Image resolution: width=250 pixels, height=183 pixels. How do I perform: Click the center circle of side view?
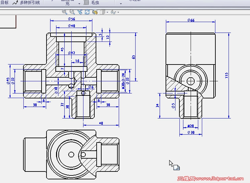pos(191,81)
